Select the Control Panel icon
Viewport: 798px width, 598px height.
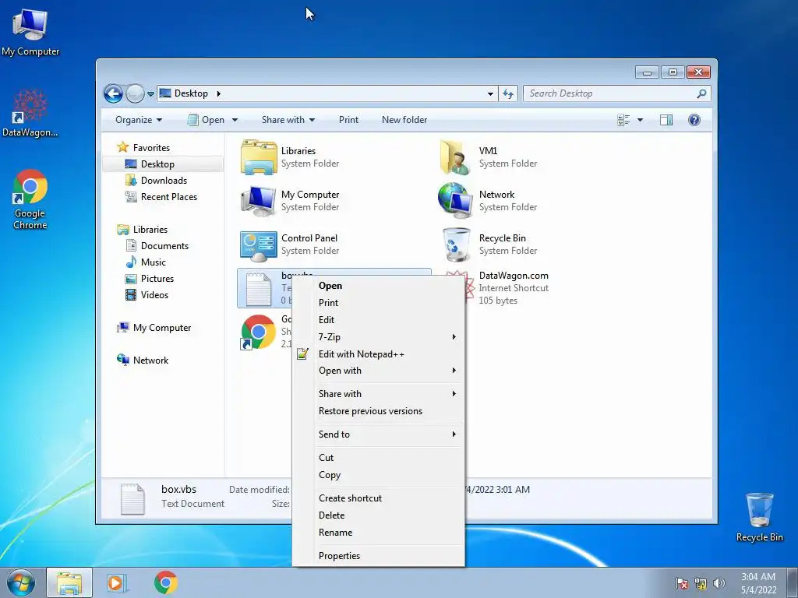pyautogui.click(x=259, y=245)
